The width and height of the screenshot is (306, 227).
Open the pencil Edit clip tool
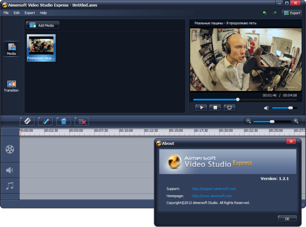(x=45, y=121)
